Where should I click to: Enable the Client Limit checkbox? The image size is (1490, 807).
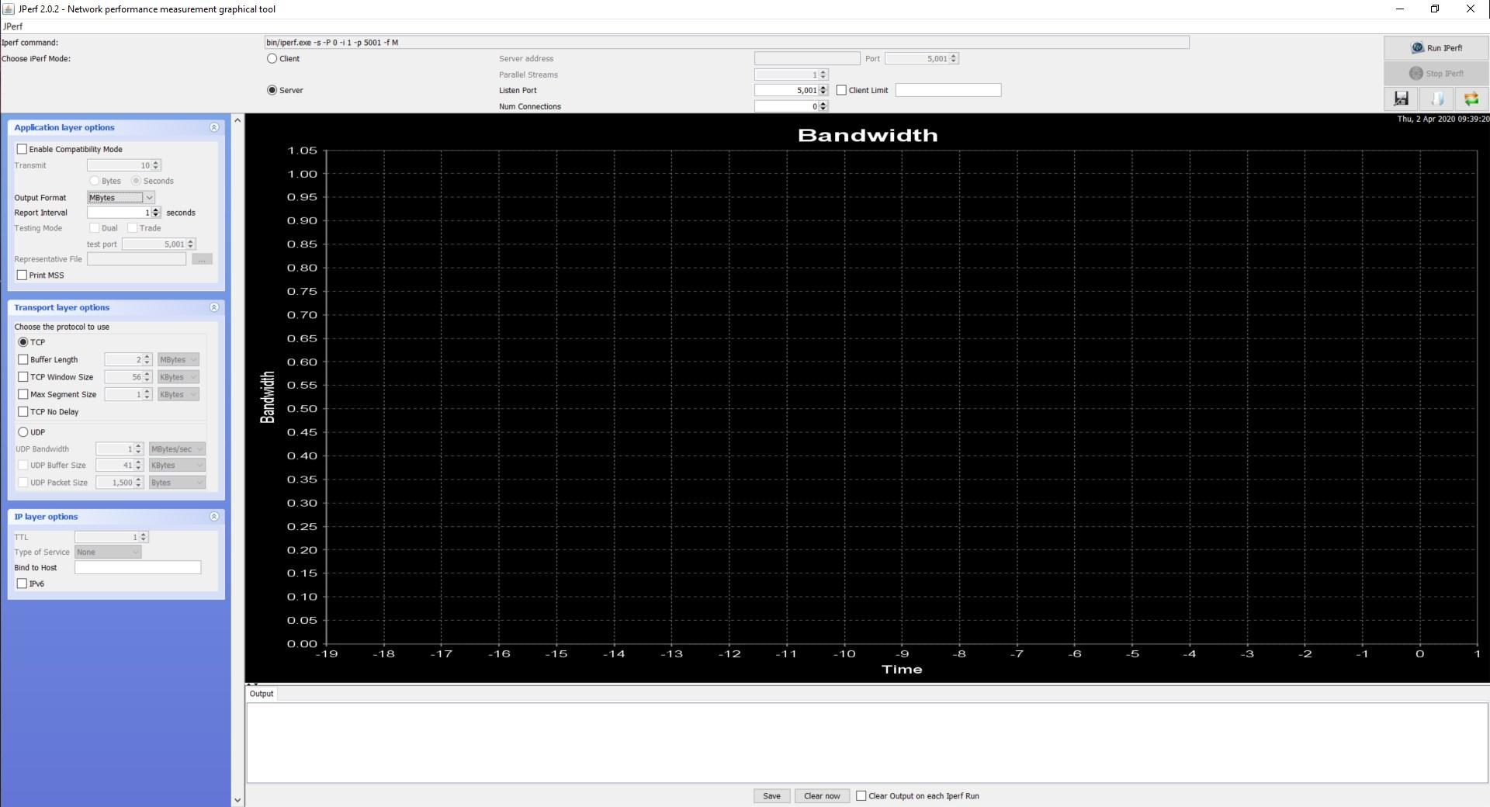(841, 91)
